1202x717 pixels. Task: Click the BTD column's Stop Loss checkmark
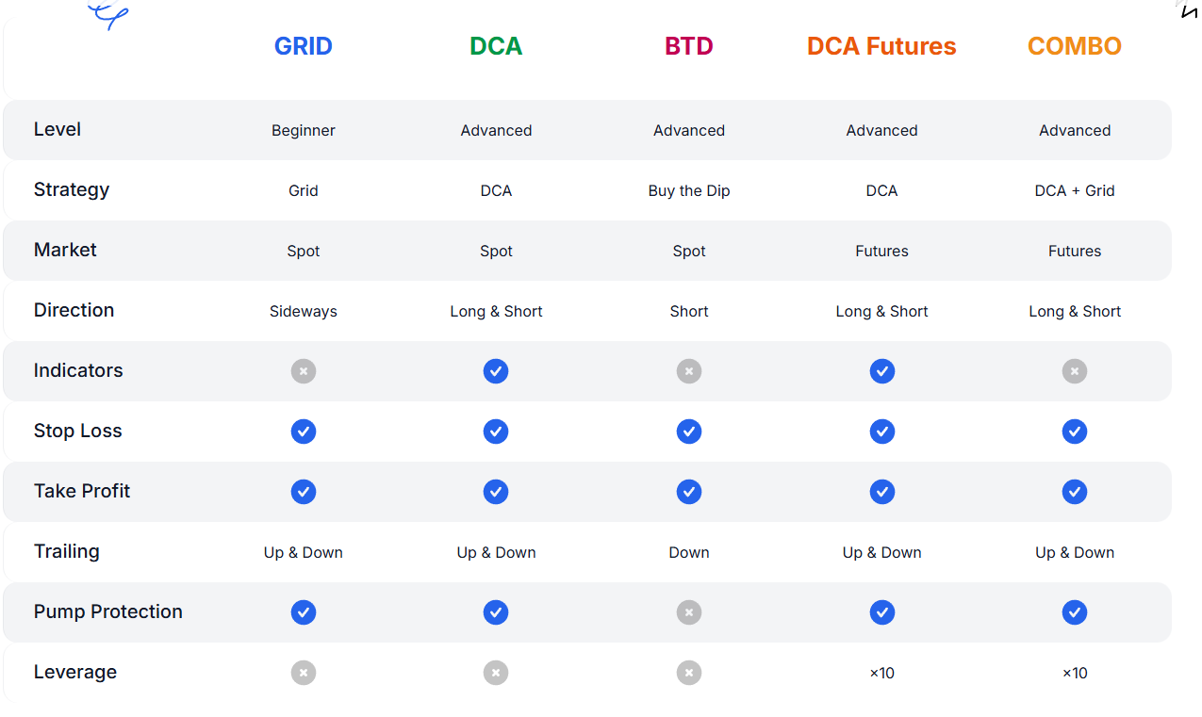[689, 432]
